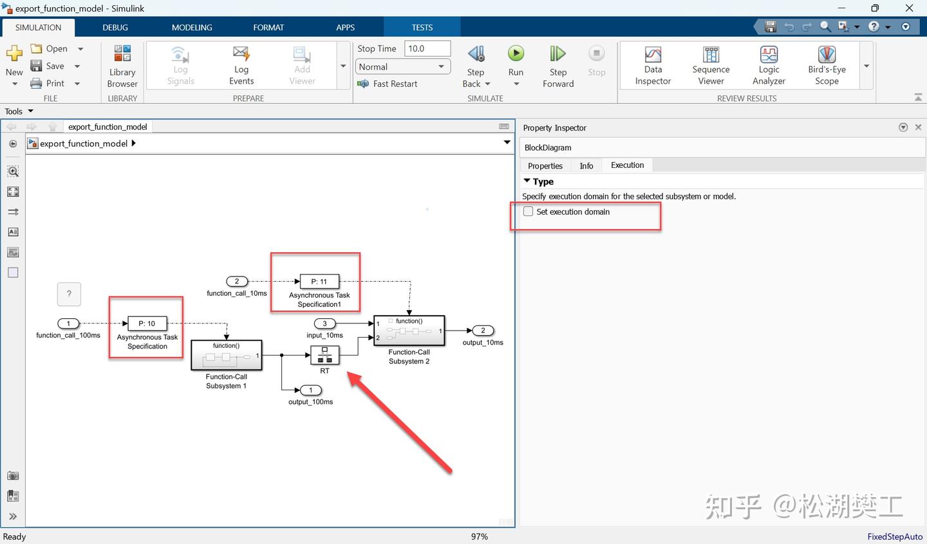This screenshot has height=544, width=927.
Task: Select the P: 10 Asynchronous Task Specification block
Action: click(x=147, y=323)
